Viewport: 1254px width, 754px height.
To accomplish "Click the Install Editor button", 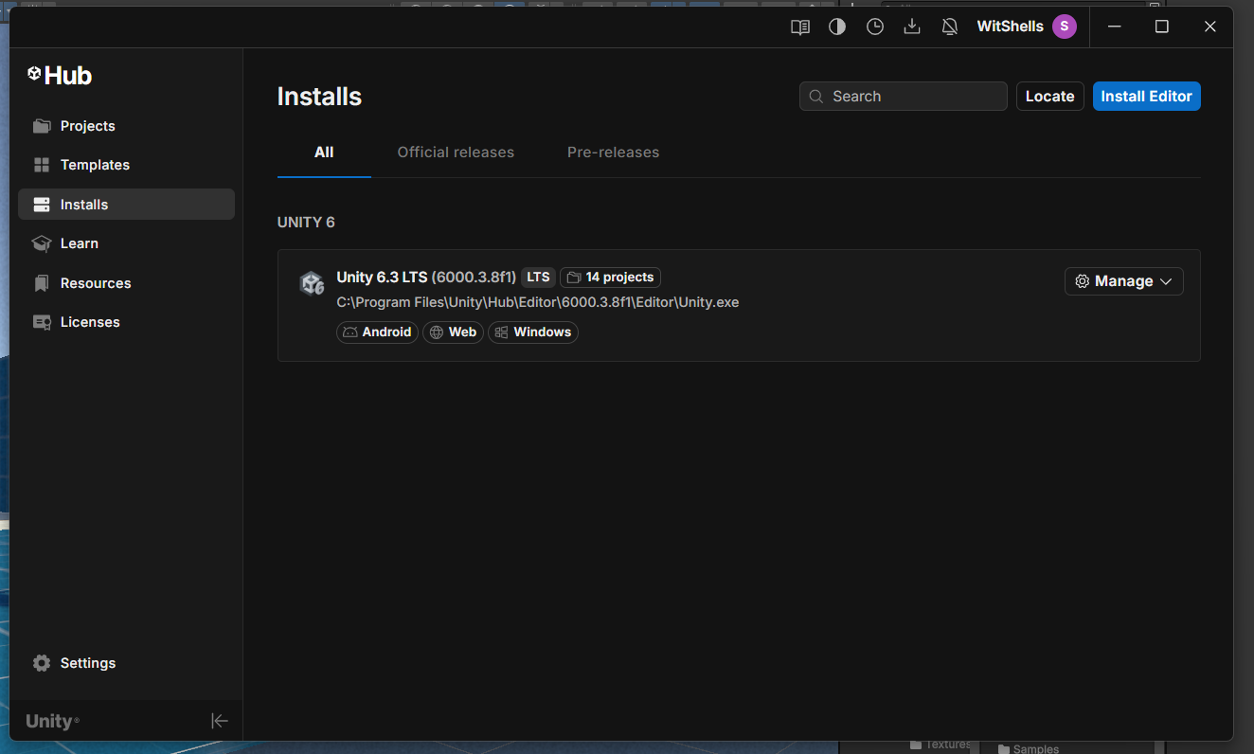I will (x=1146, y=97).
